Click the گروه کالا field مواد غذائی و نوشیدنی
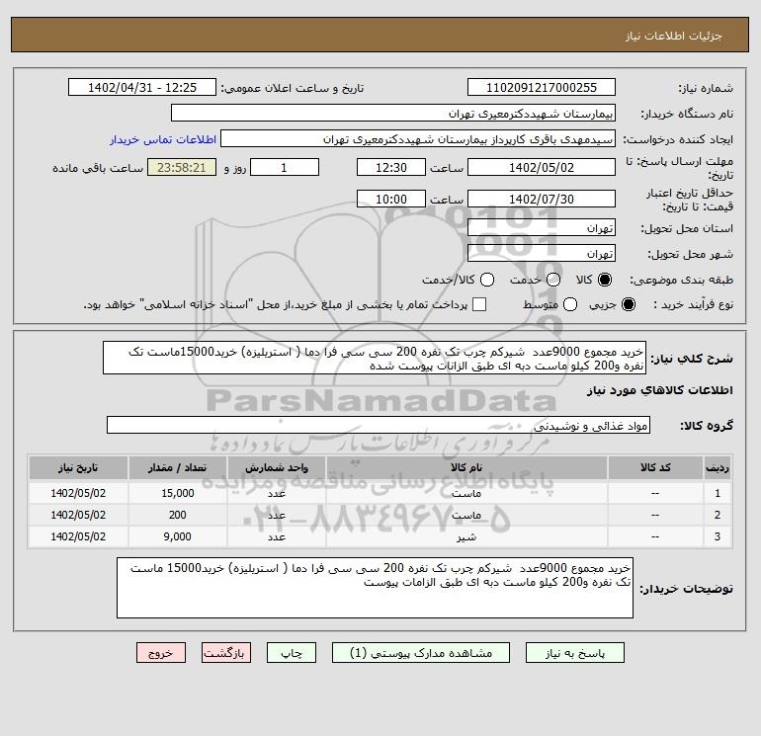761x736 pixels. (379, 425)
